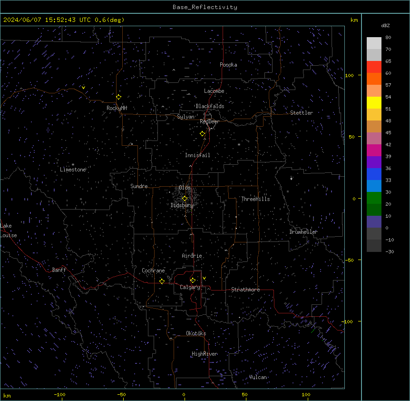Screen dimensions: 410x401
Task: Click the Base_Reflectivity title text
Action: 205,7
